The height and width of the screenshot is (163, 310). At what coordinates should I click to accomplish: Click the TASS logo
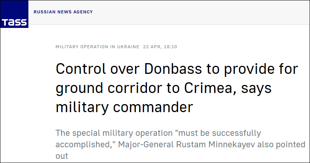pyautogui.click(x=15, y=14)
